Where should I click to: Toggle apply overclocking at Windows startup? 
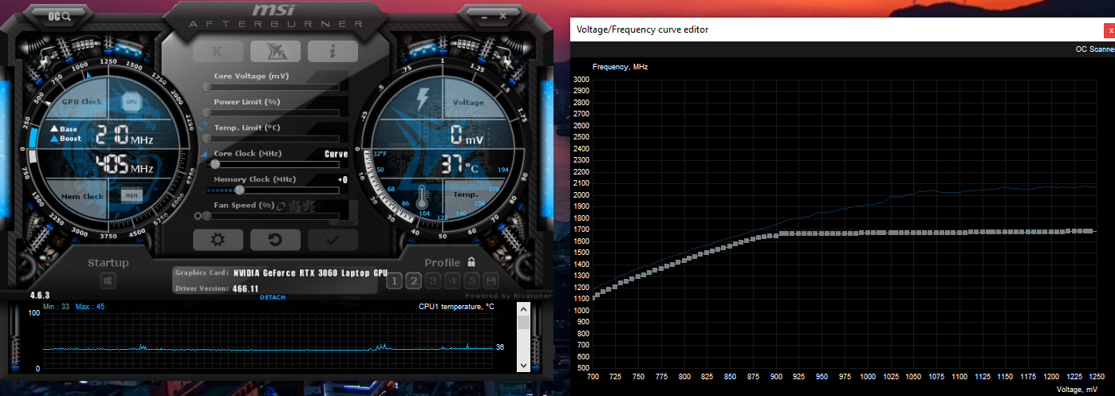[x=108, y=280]
